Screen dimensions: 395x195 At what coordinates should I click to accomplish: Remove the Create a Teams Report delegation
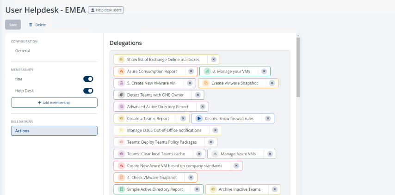pyautogui.click(x=183, y=118)
